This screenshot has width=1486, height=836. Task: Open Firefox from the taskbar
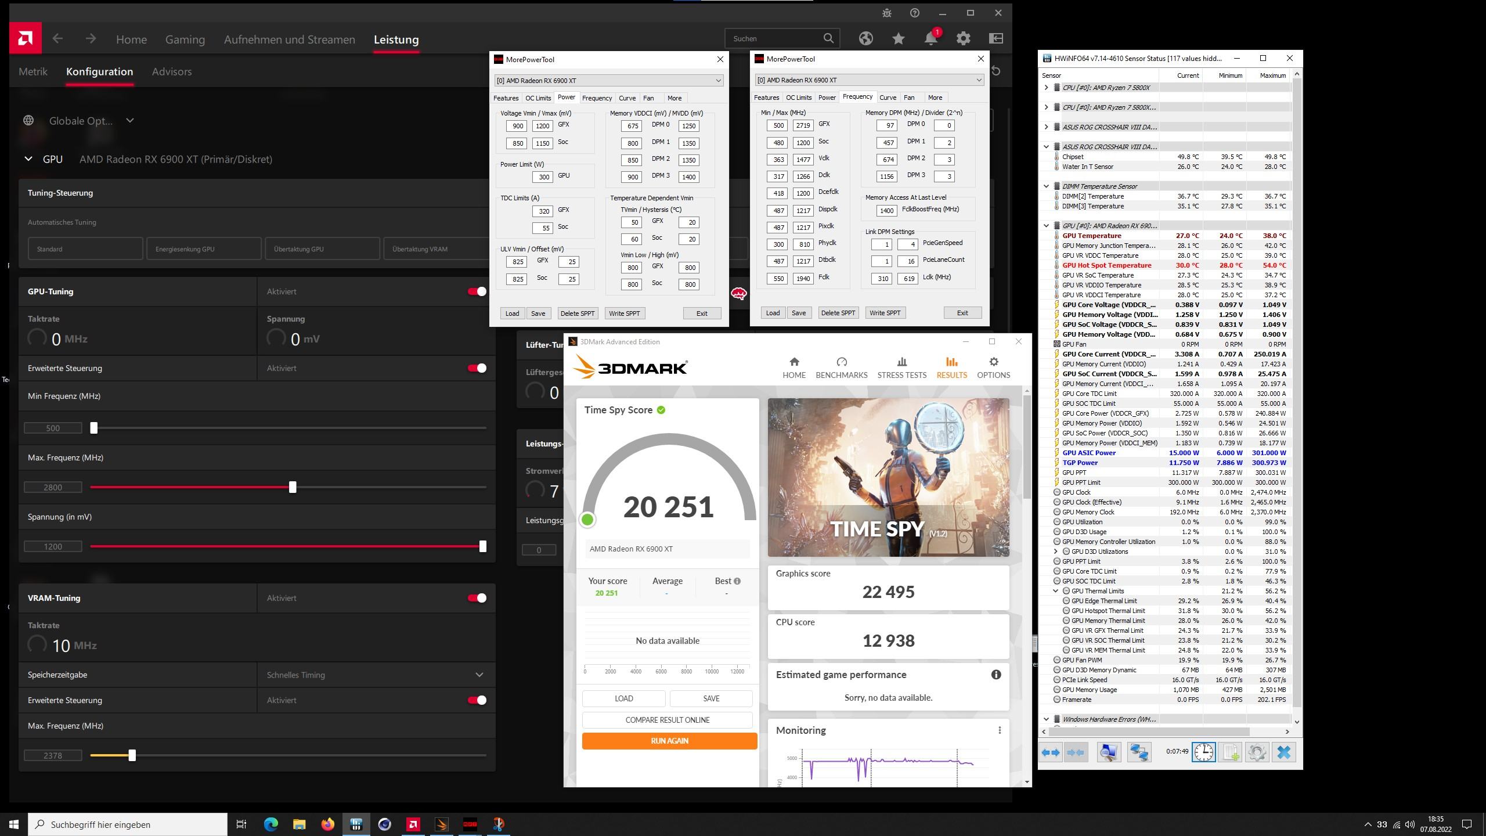[327, 824]
